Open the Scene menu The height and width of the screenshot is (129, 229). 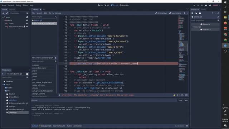(4, 5)
